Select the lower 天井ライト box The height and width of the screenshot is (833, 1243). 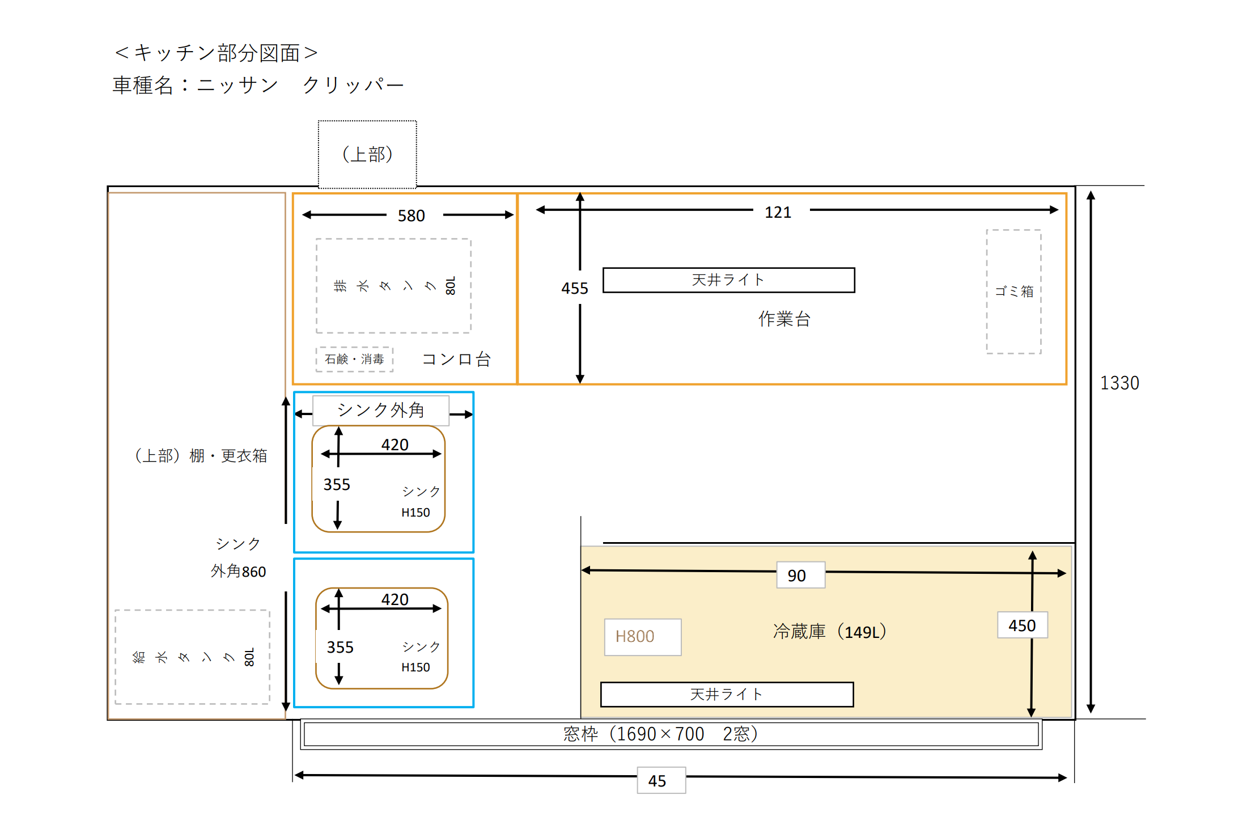coord(727,694)
